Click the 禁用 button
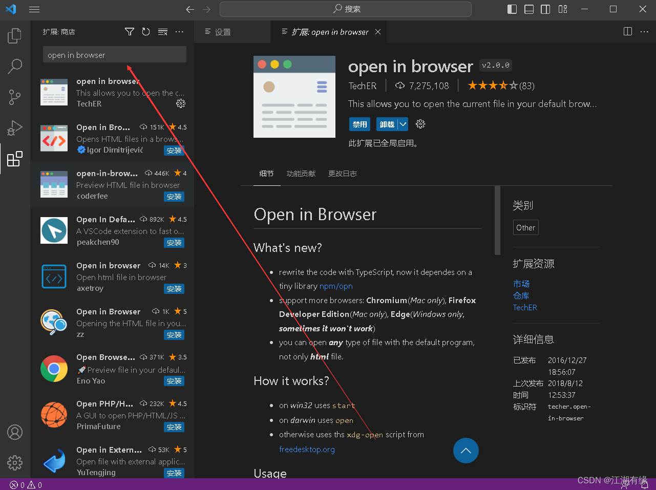 click(x=360, y=124)
